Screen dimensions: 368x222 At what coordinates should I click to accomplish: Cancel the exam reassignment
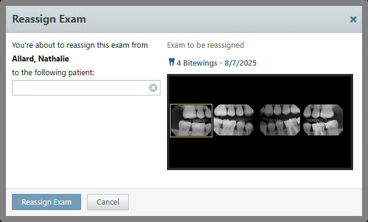108,202
